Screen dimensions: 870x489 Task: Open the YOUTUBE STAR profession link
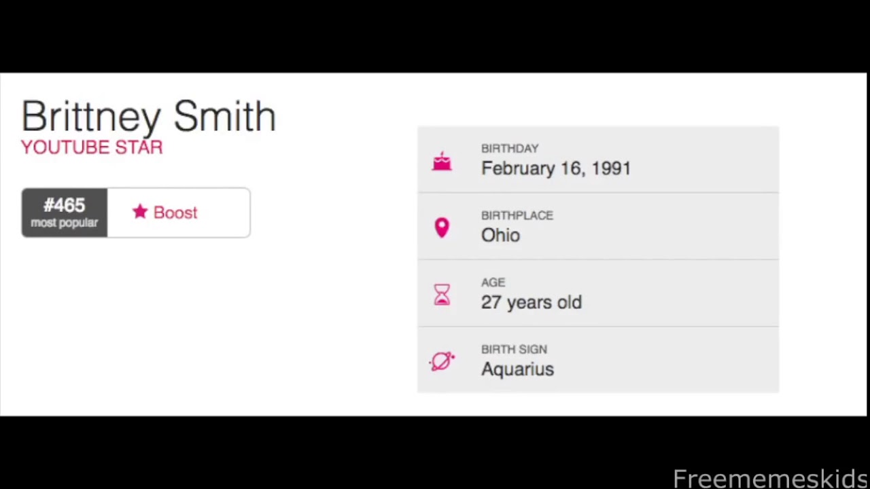pyautogui.click(x=92, y=147)
